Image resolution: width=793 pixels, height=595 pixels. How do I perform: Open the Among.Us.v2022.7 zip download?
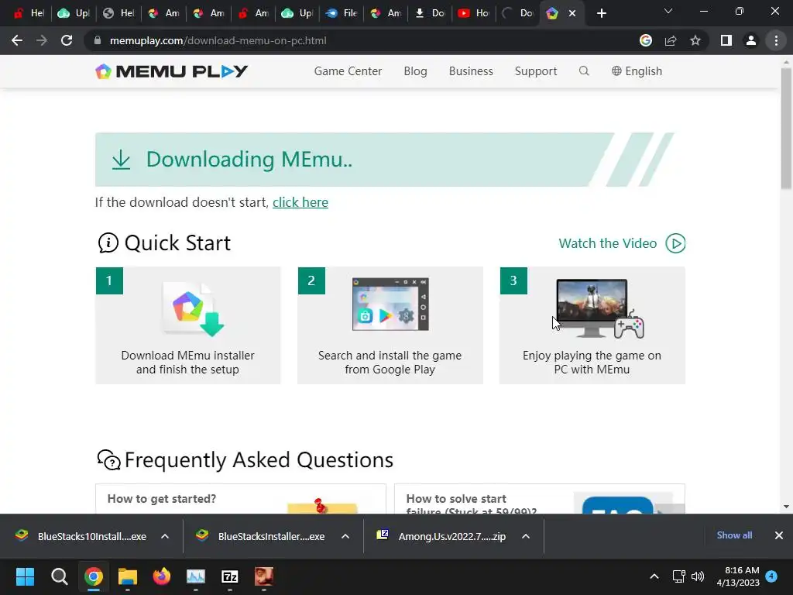click(441, 536)
